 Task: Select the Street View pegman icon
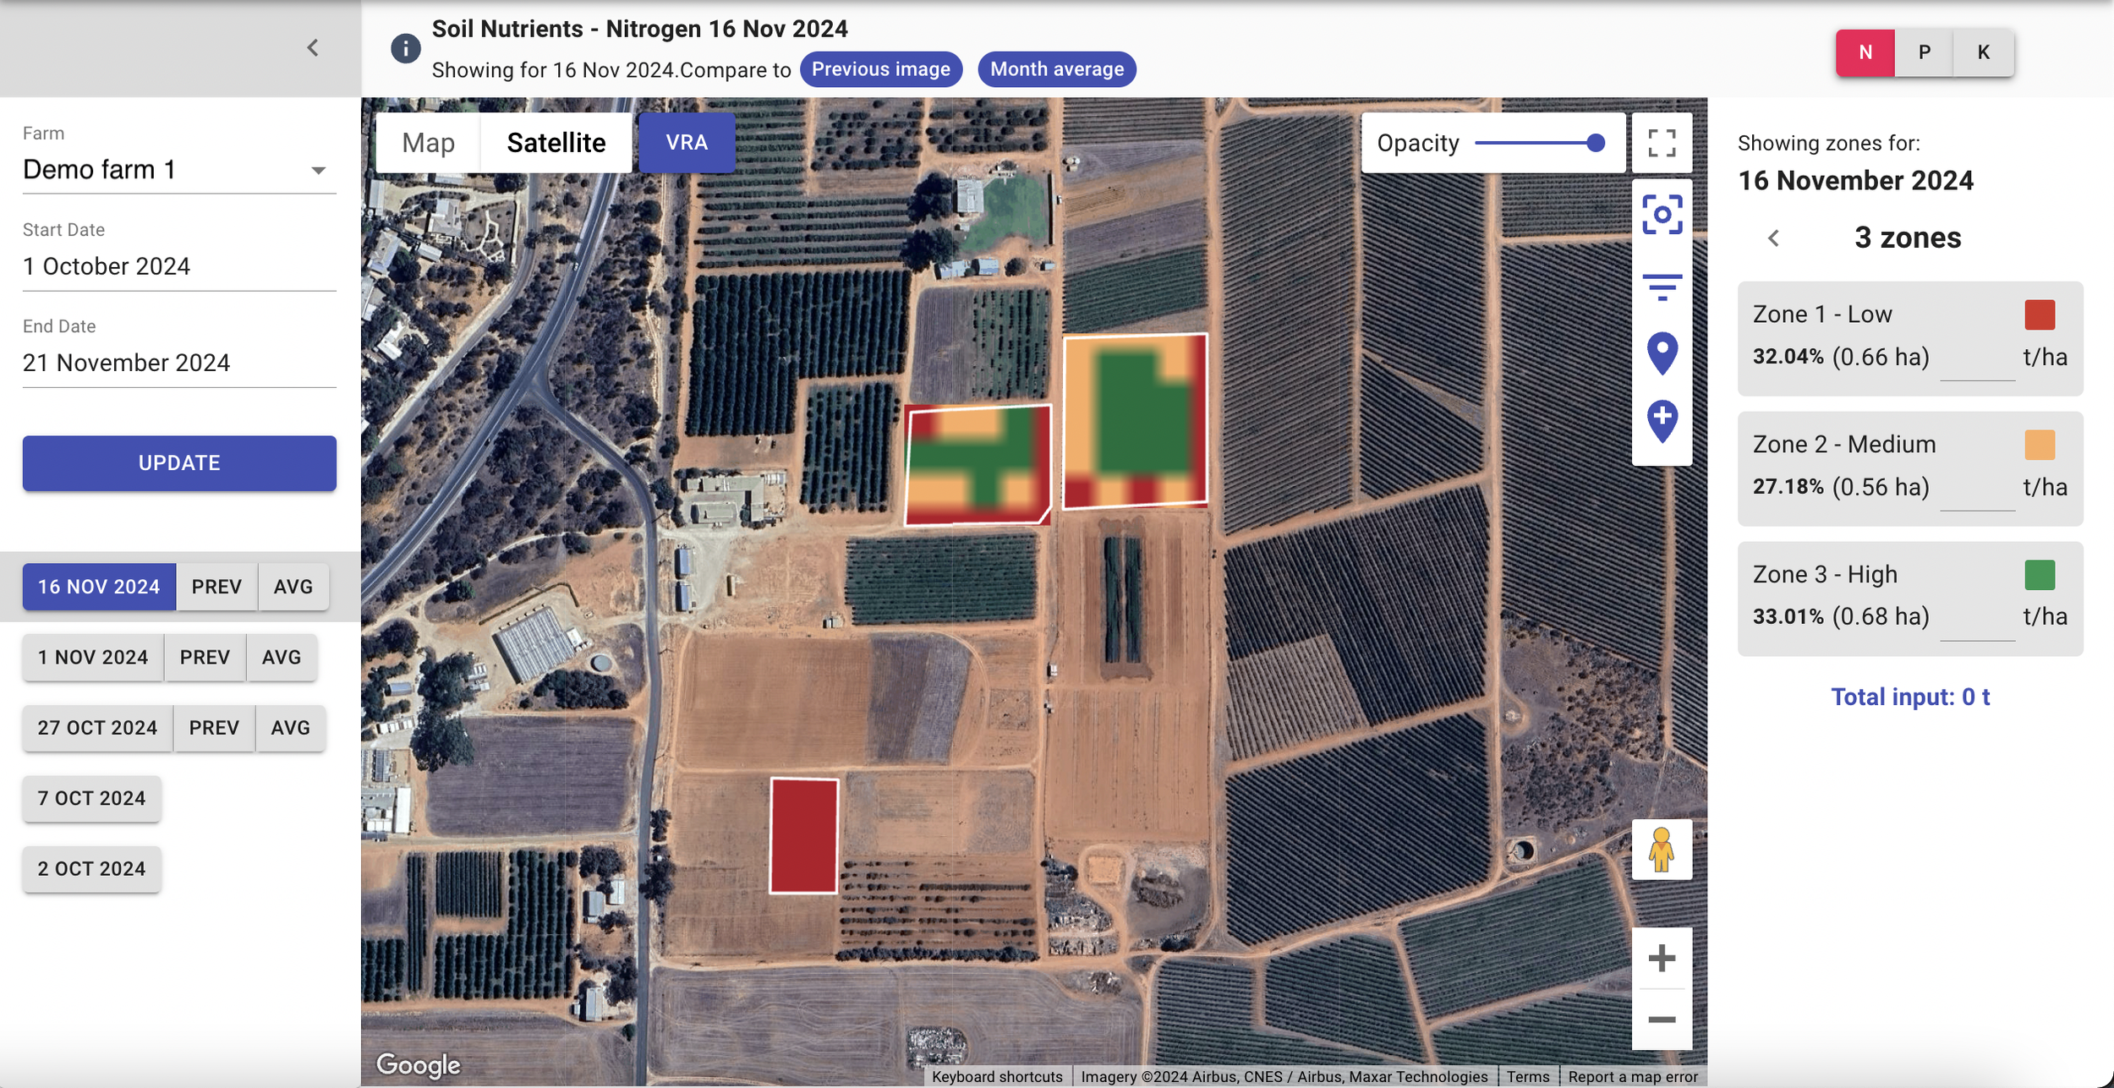1661,850
